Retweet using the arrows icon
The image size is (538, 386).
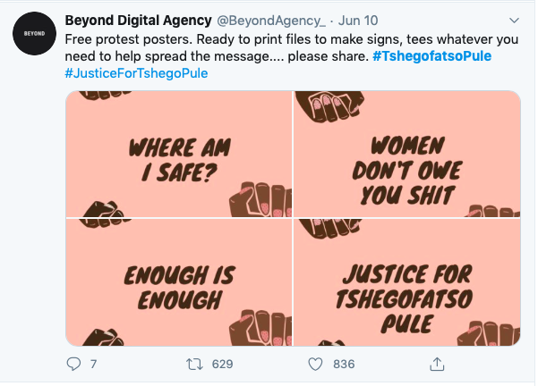(194, 364)
